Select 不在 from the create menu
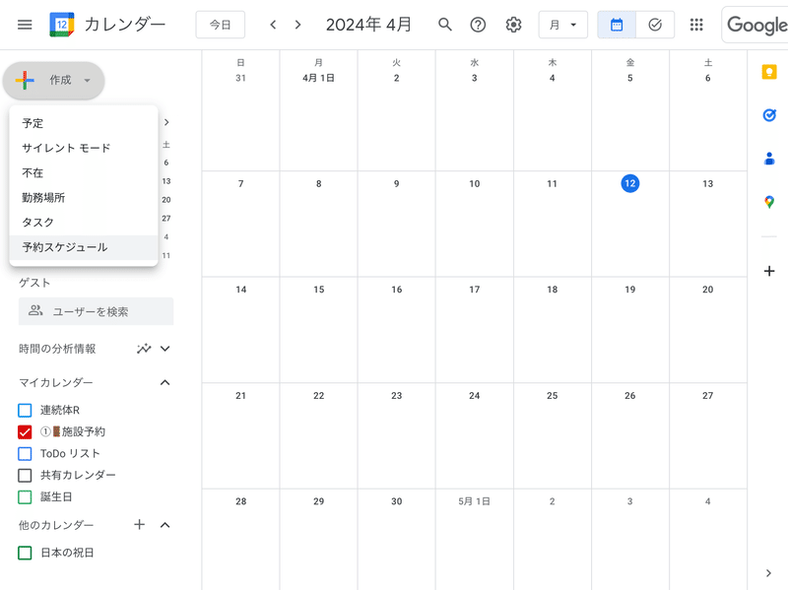 click(84, 173)
